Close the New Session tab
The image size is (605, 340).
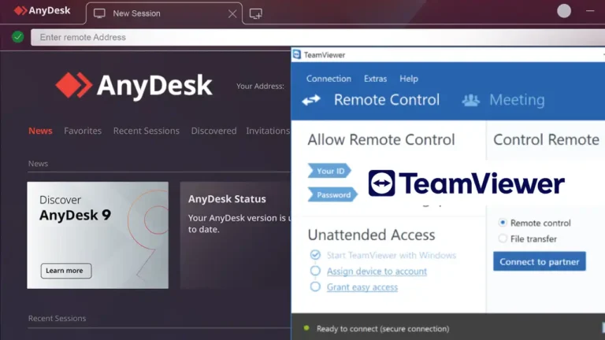[232, 14]
